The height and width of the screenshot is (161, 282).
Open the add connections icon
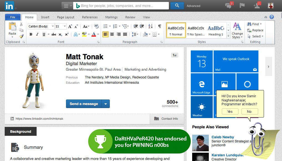click(257, 5)
